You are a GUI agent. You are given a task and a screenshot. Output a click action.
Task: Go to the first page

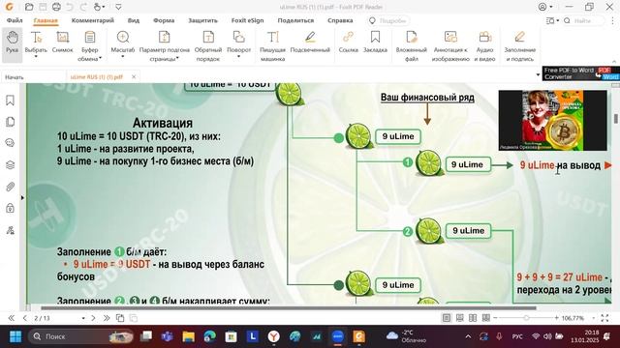pos(11,318)
